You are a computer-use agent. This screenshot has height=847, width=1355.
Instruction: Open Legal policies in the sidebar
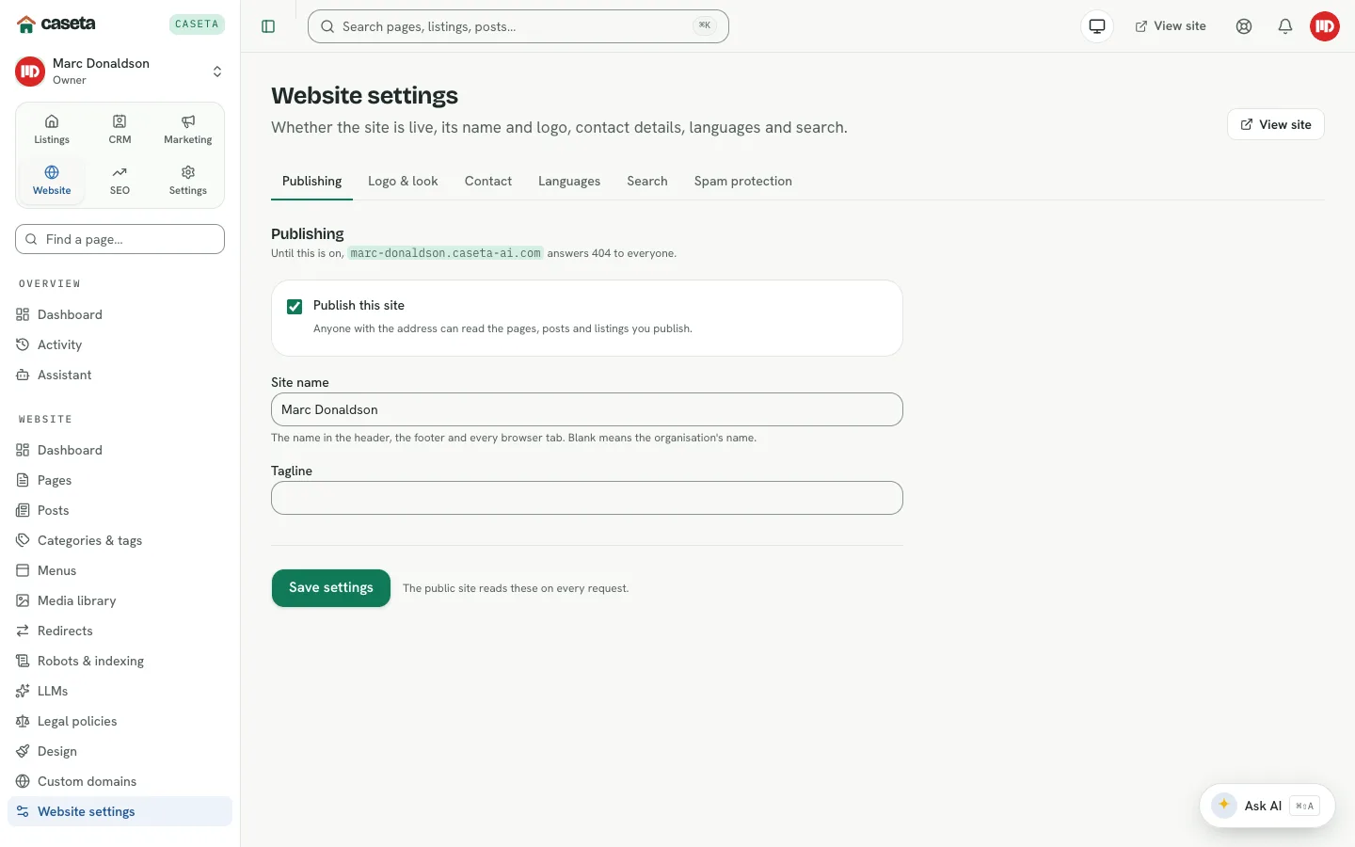click(x=120, y=721)
